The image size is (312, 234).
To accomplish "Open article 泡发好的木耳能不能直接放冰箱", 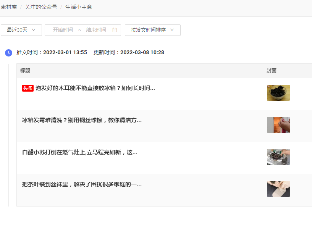I will (95, 88).
